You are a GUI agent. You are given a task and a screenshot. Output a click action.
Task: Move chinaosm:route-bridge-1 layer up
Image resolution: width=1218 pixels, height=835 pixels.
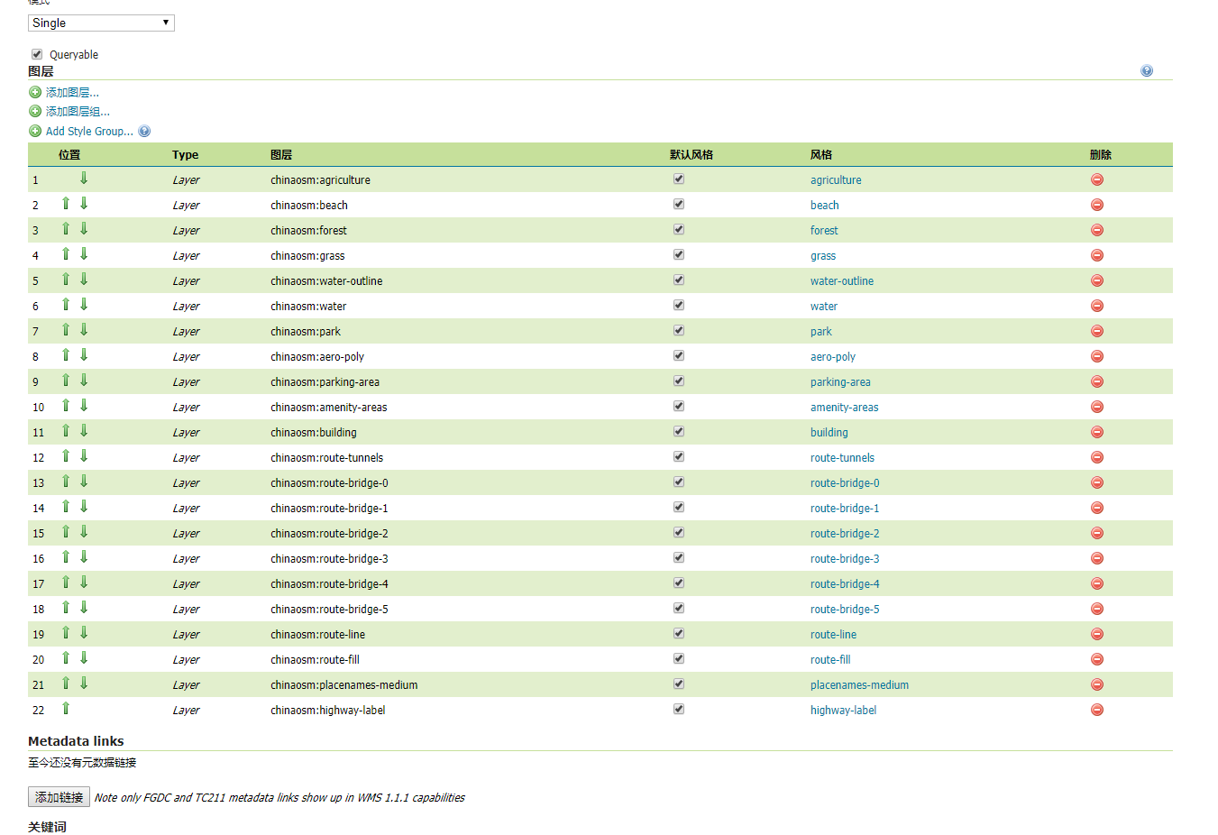pos(66,507)
